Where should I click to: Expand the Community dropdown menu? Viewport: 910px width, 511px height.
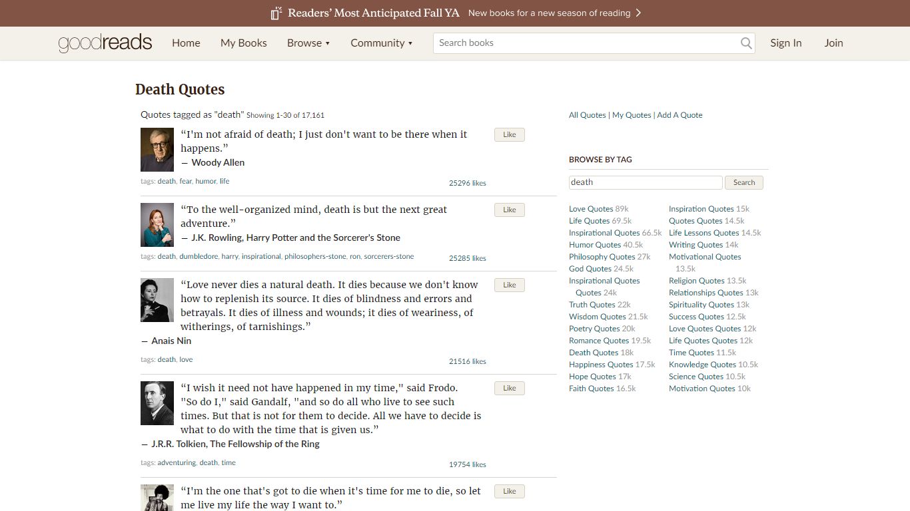(382, 43)
